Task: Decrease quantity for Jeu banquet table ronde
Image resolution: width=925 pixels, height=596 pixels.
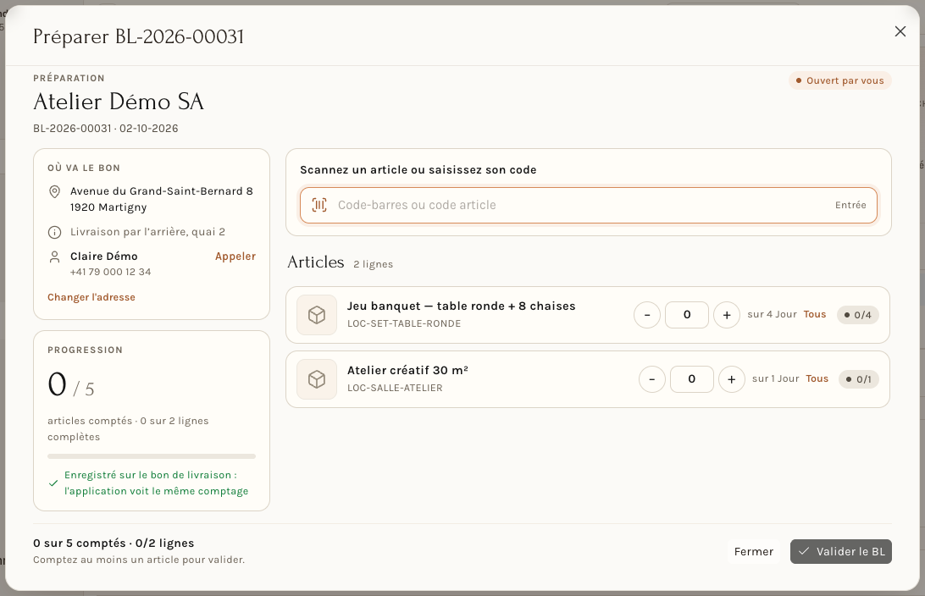Action: [647, 315]
